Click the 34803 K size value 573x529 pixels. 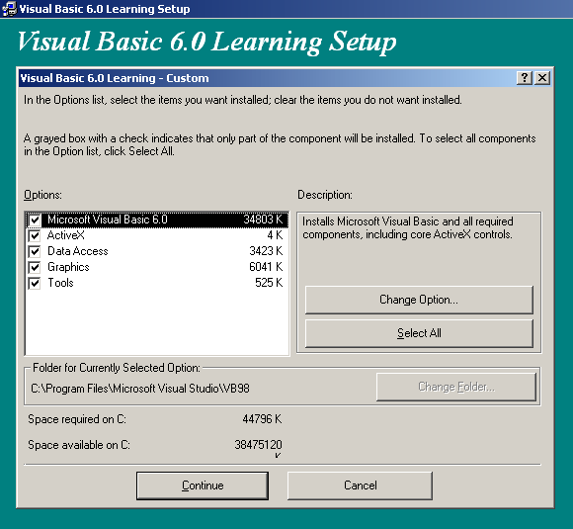pos(263,220)
